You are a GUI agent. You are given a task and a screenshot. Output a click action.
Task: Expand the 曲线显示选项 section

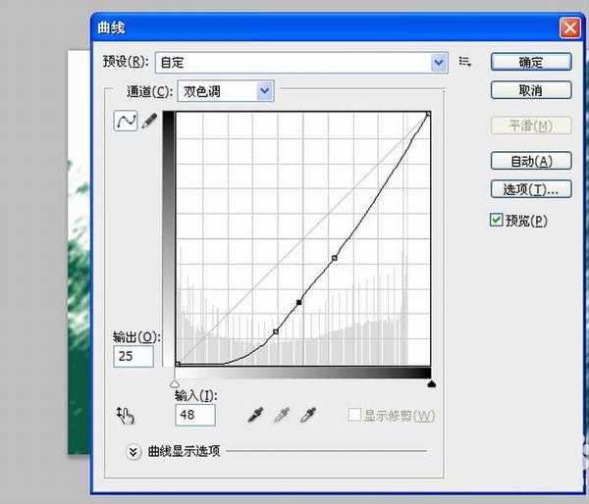point(134,451)
